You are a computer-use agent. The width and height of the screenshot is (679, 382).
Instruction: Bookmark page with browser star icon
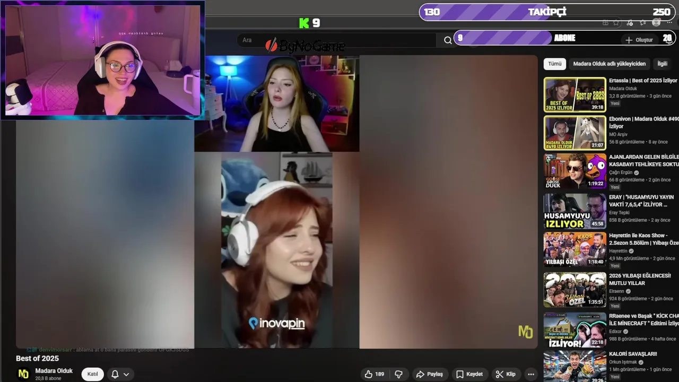tap(616, 23)
